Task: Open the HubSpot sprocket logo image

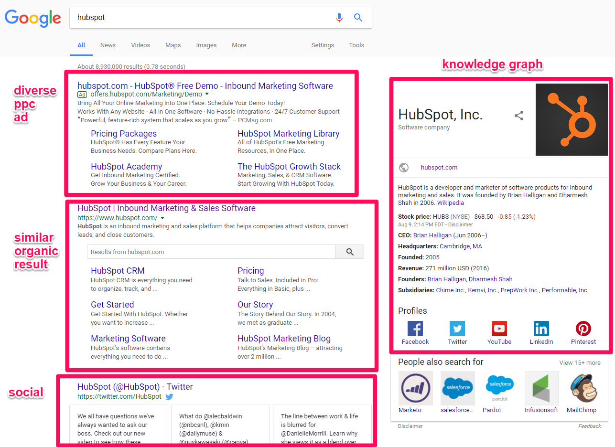Action: point(572,120)
